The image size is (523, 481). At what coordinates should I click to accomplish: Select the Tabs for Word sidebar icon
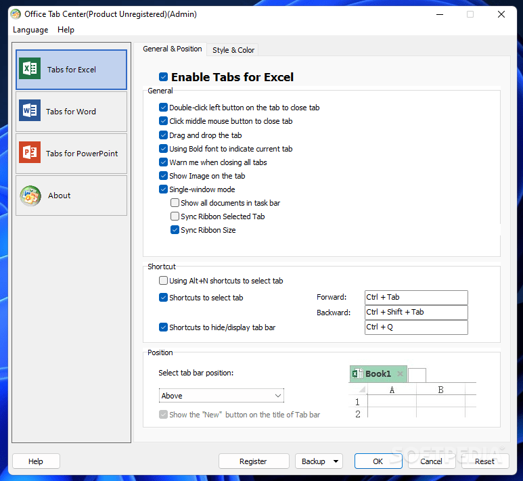click(x=30, y=110)
